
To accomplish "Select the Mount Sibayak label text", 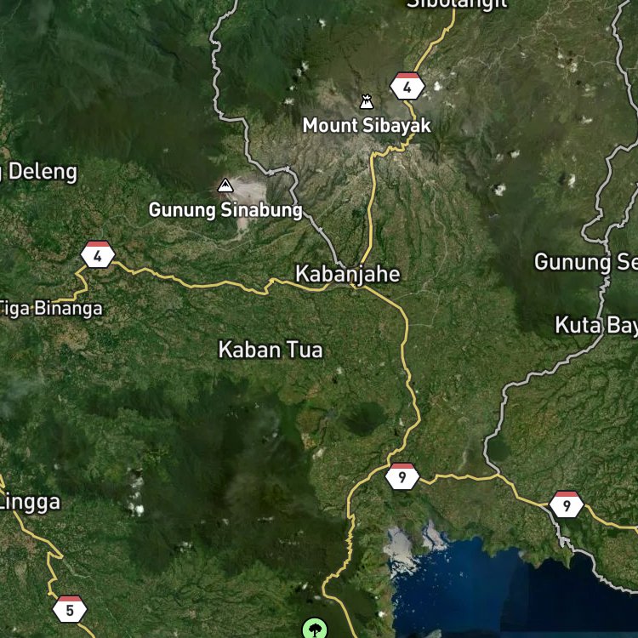I will pos(367,125).
